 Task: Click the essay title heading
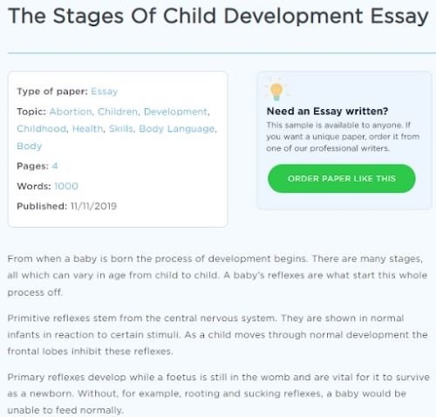[218, 17]
